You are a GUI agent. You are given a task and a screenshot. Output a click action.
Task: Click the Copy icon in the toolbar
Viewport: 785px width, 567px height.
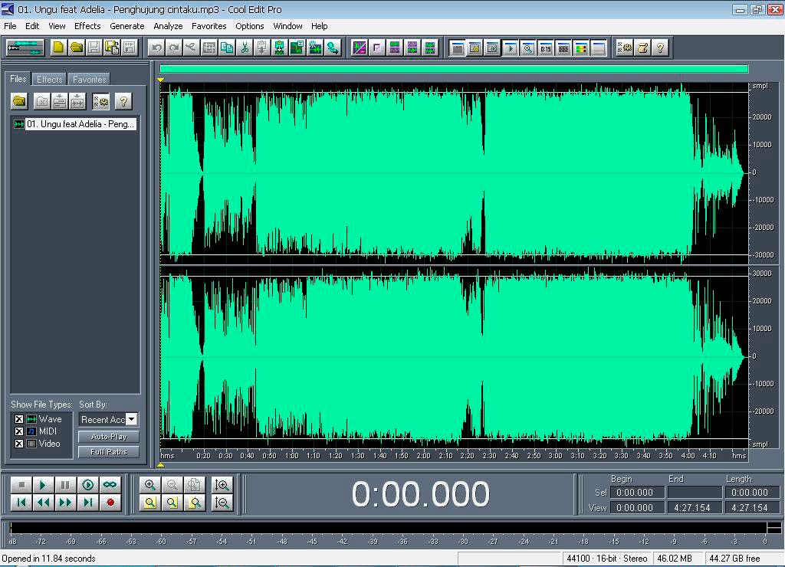tap(227, 48)
